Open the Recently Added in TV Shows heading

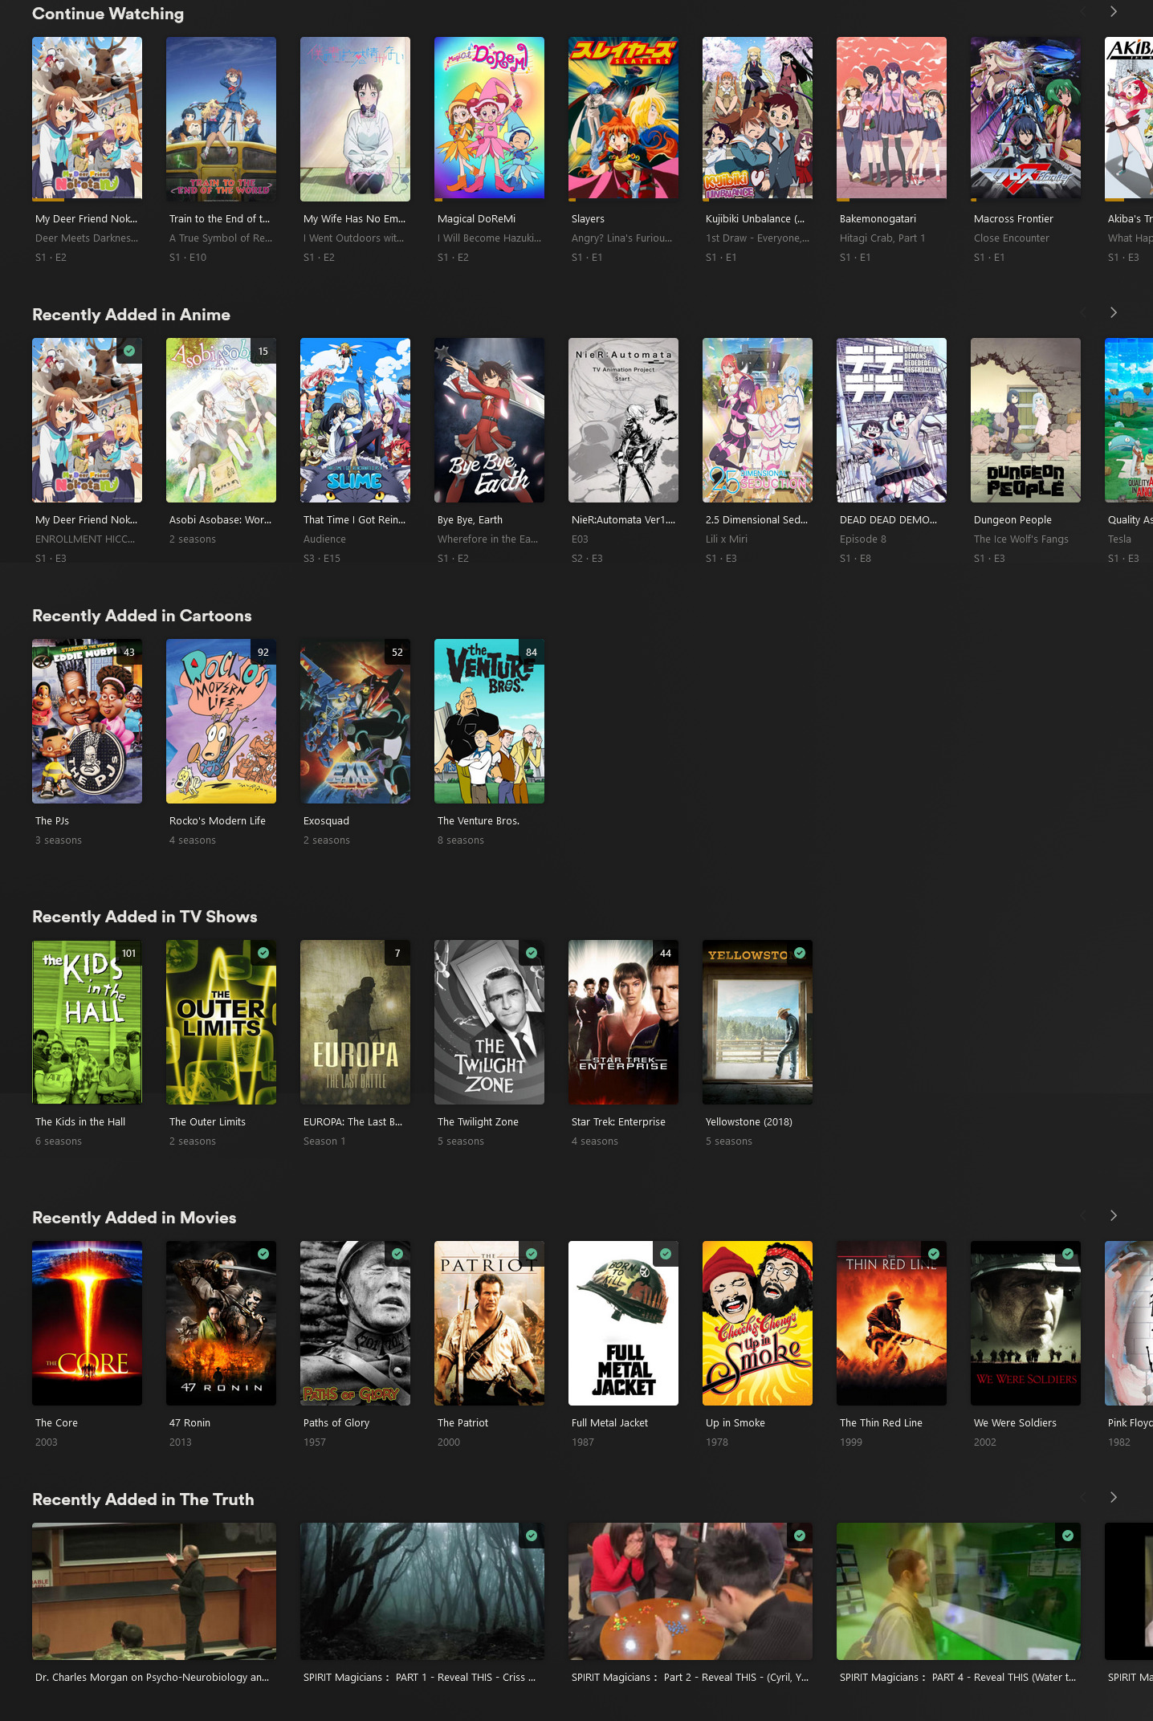coord(145,917)
